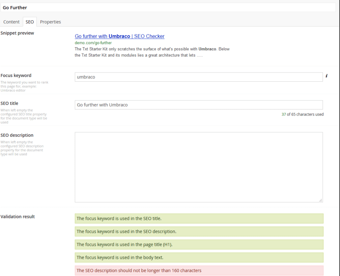Grab the SEO description resize handle

click(320, 200)
